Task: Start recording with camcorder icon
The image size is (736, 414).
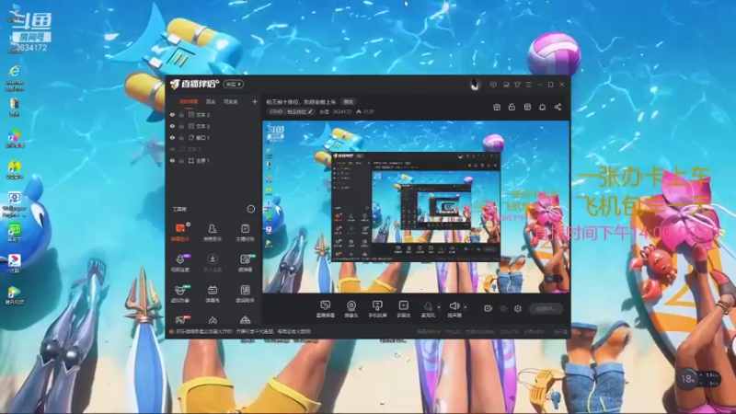Action: (x=488, y=308)
